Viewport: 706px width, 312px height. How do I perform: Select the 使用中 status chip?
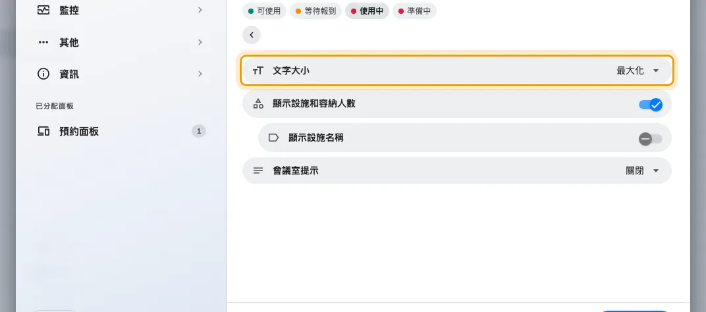367,11
